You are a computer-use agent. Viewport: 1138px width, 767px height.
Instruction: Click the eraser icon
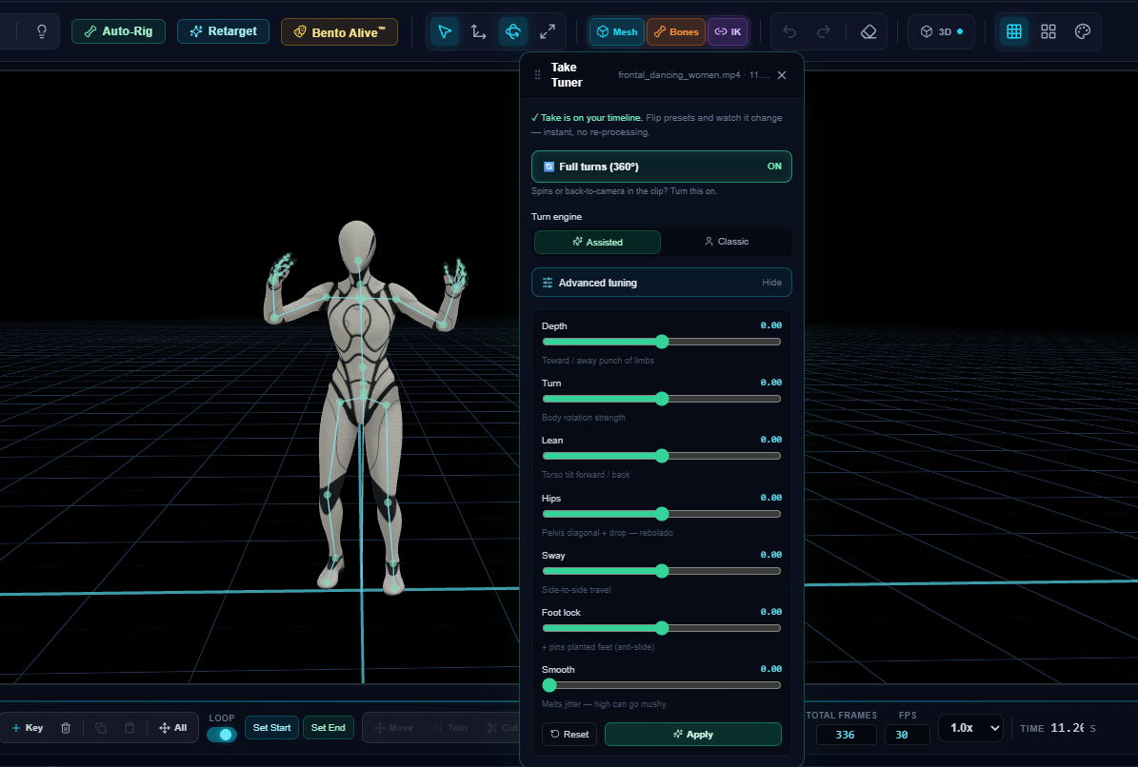tap(868, 31)
